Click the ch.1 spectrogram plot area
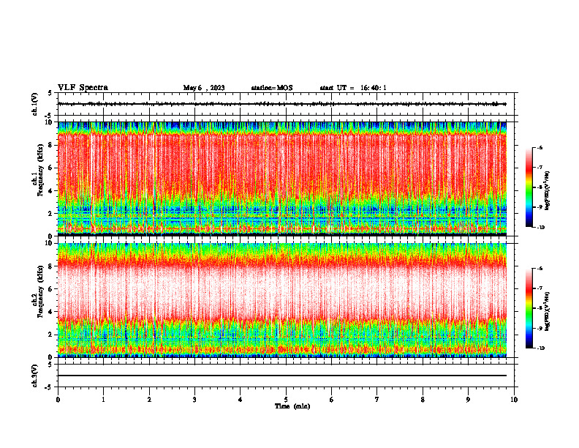The image size is (579, 448). (282, 179)
